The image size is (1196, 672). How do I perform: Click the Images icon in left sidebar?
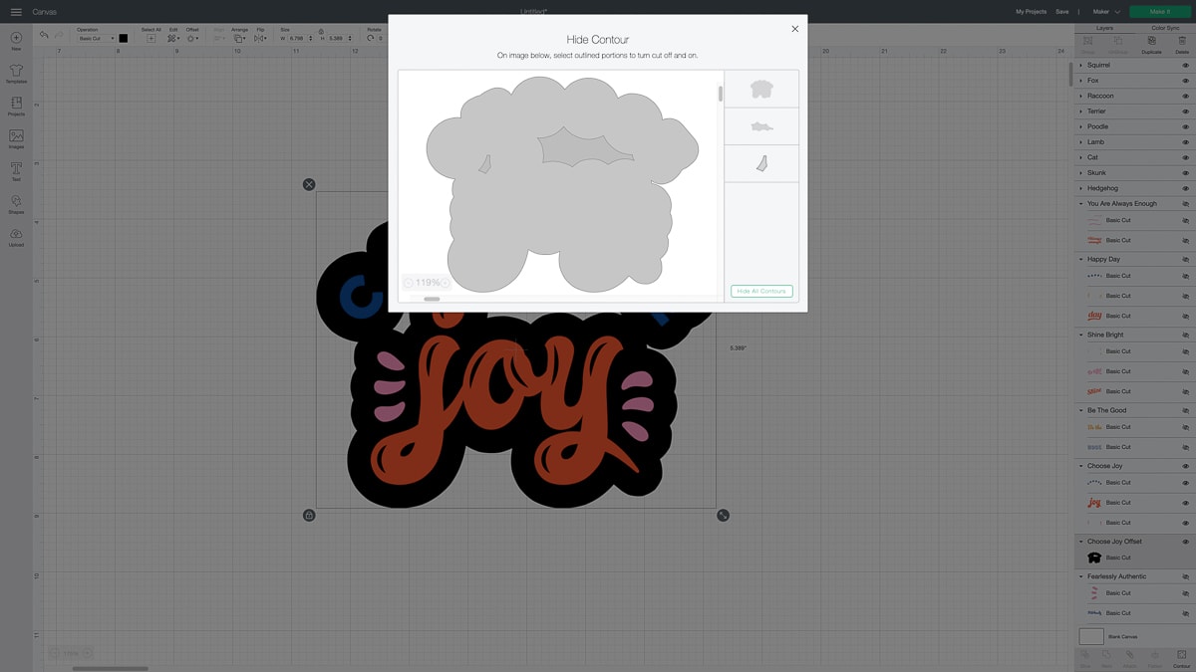pos(16,138)
